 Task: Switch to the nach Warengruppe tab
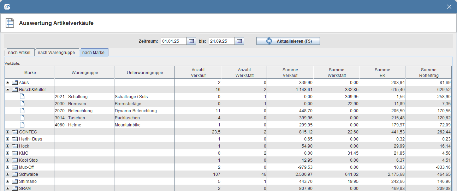coord(57,53)
